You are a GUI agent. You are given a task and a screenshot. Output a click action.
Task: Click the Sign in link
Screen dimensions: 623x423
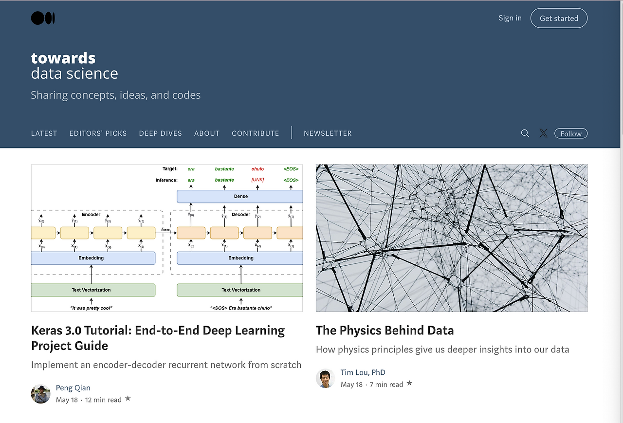click(x=510, y=18)
